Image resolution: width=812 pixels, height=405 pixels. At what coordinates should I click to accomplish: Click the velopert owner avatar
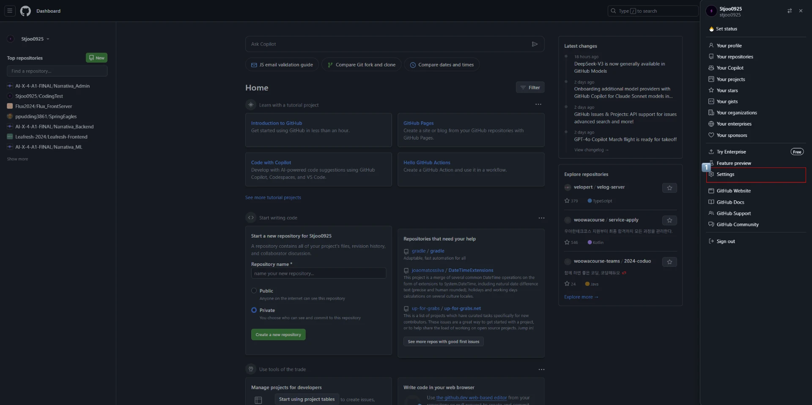coord(568,187)
